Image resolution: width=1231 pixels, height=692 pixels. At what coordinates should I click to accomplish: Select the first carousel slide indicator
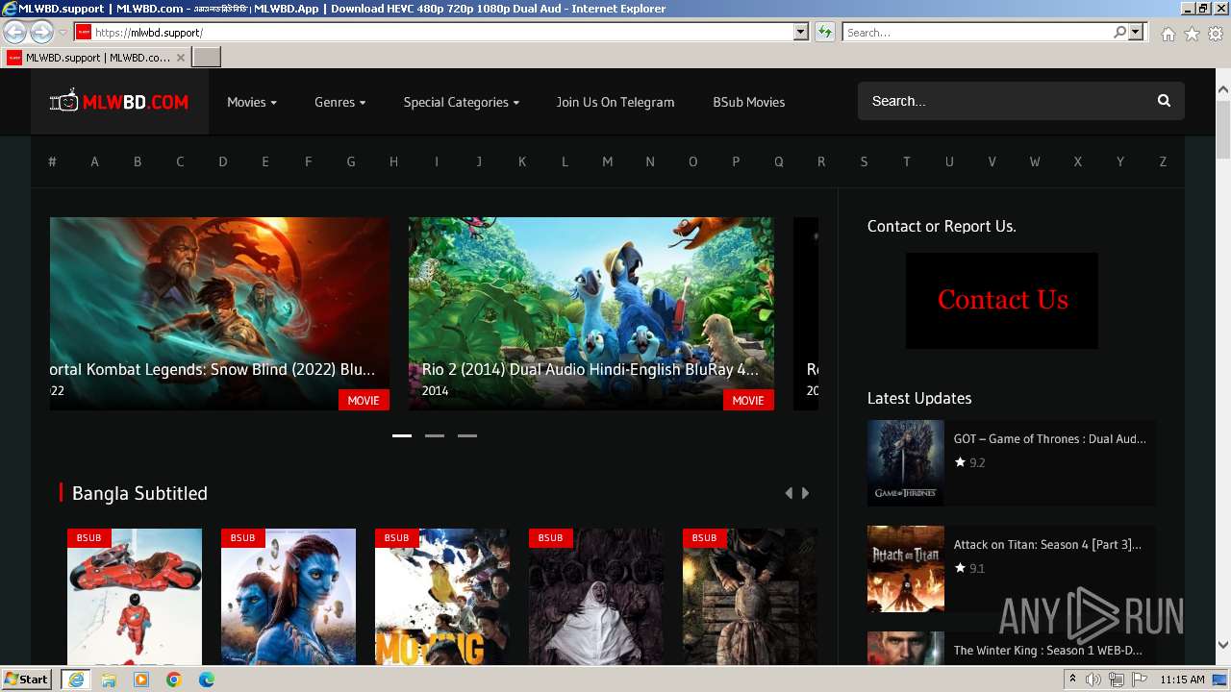click(x=402, y=435)
